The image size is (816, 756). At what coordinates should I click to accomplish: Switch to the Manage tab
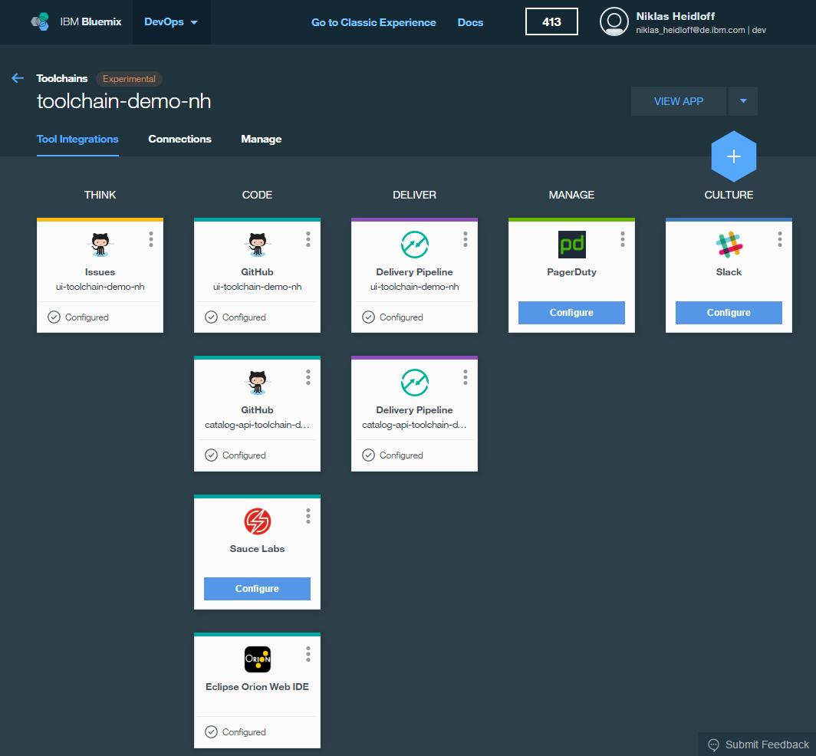pos(262,139)
